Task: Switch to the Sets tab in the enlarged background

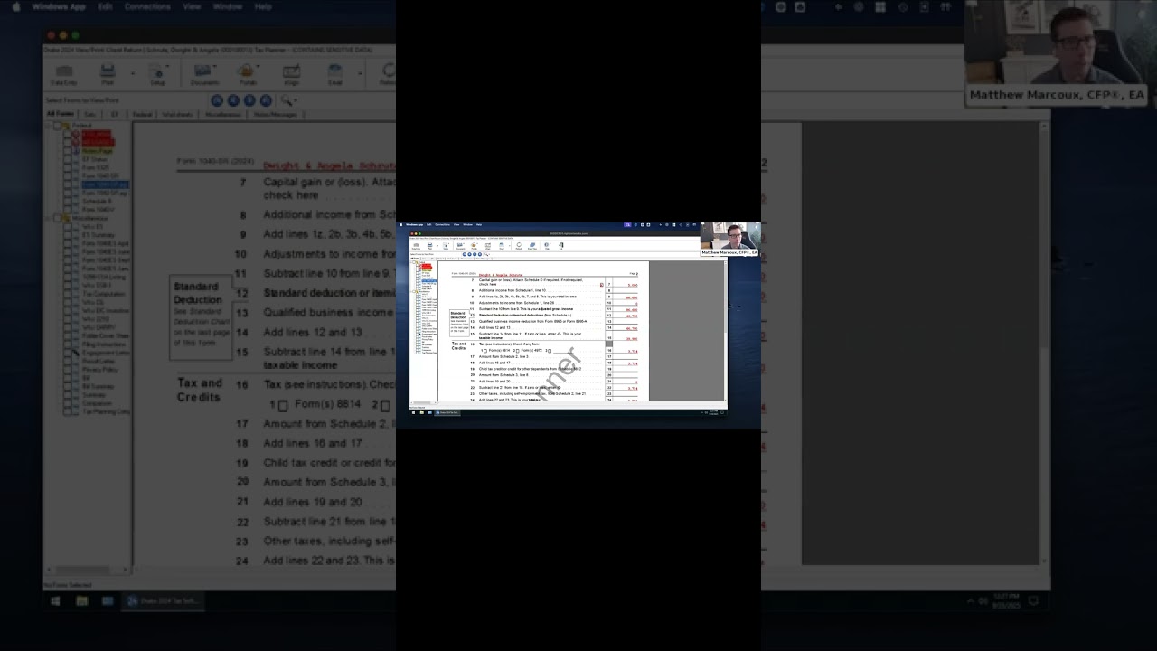Action: [x=89, y=115]
